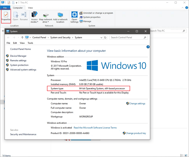Click the computer icon in the address bar
This screenshot has width=189, height=157.
(27, 37)
